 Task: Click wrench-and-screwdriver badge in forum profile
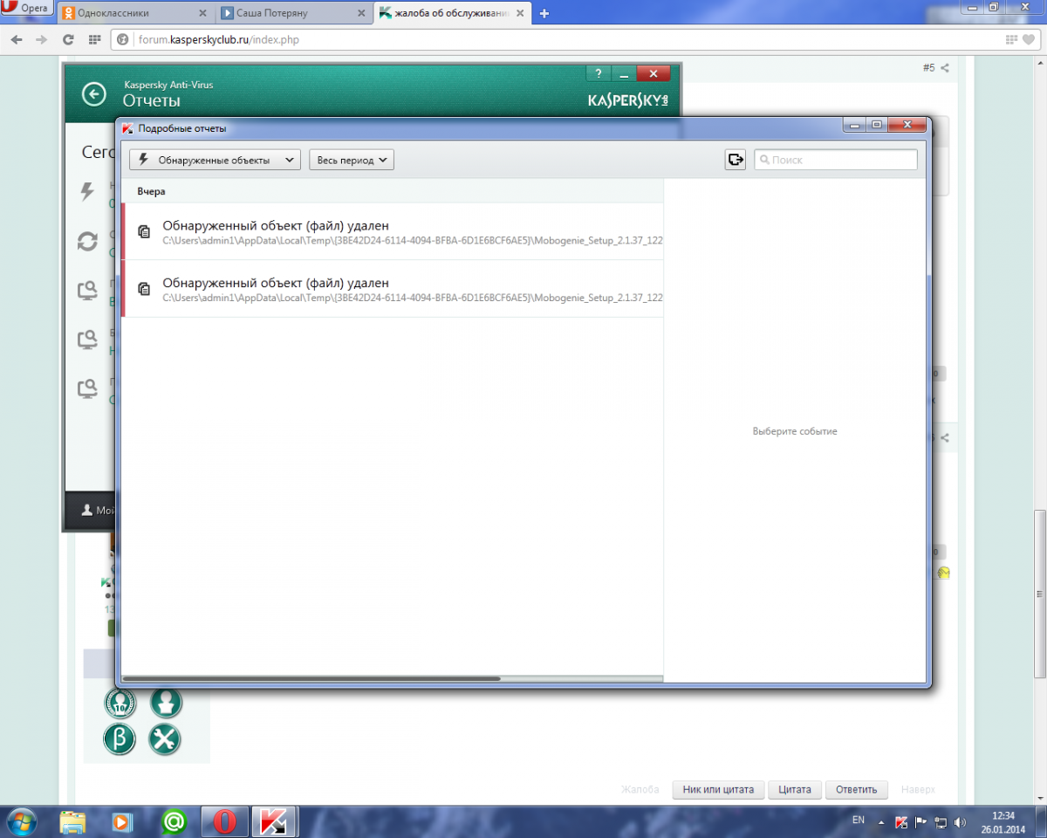(164, 739)
